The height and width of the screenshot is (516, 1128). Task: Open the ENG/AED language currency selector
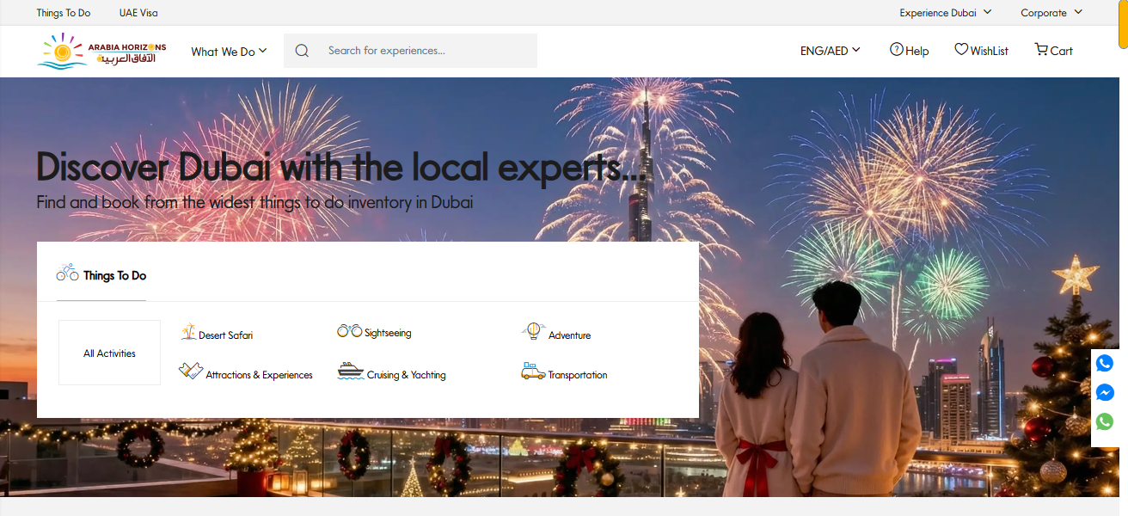pyautogui.click(x=830, y=51)
